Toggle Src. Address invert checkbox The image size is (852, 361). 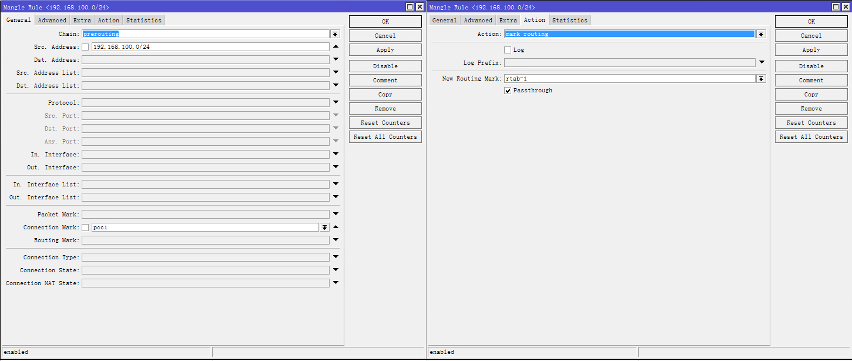[x=85, y=47]
